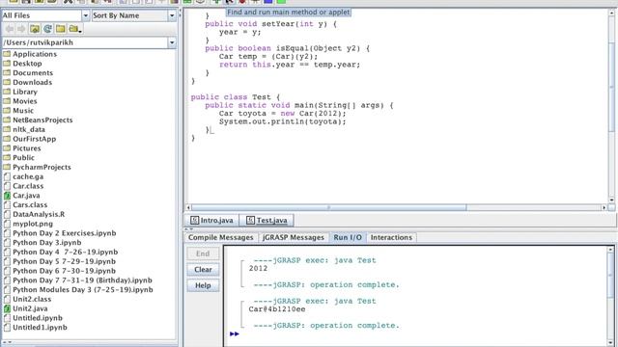Open the Sort By Name drop-down

click(172, 15)
